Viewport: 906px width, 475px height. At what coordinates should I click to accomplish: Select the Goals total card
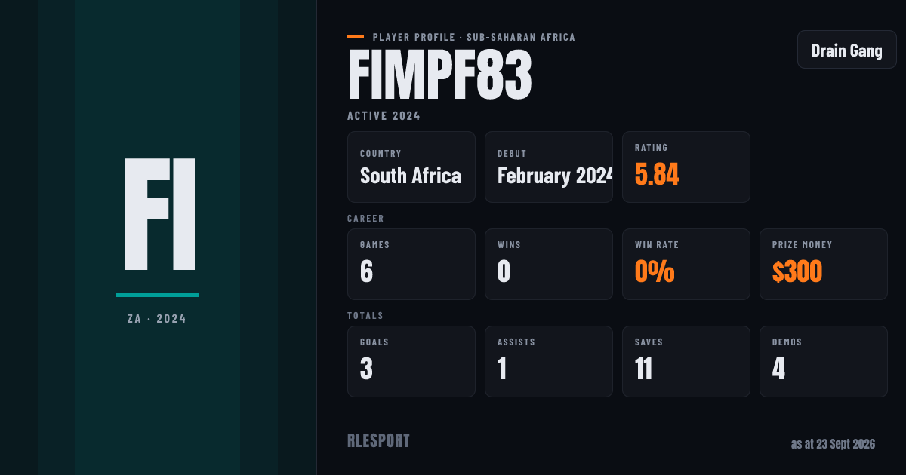click(411, 361)
